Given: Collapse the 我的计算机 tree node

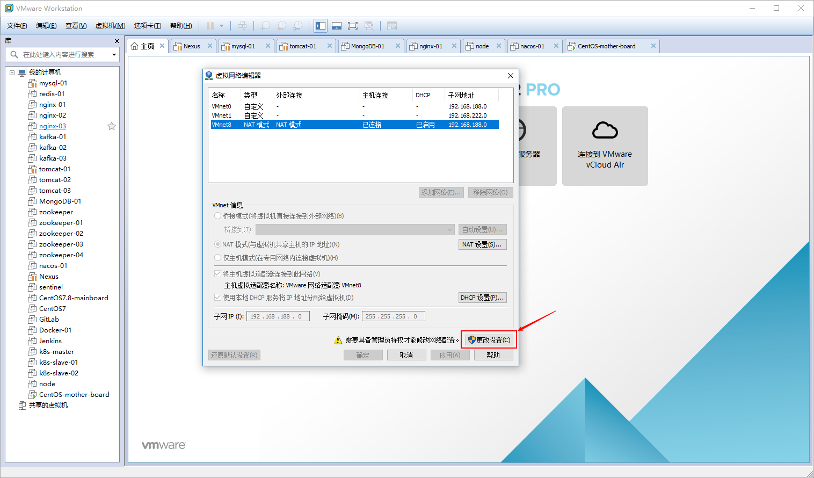Looking at the screenshot, I should pyautogui.click(x=12, y=73).
